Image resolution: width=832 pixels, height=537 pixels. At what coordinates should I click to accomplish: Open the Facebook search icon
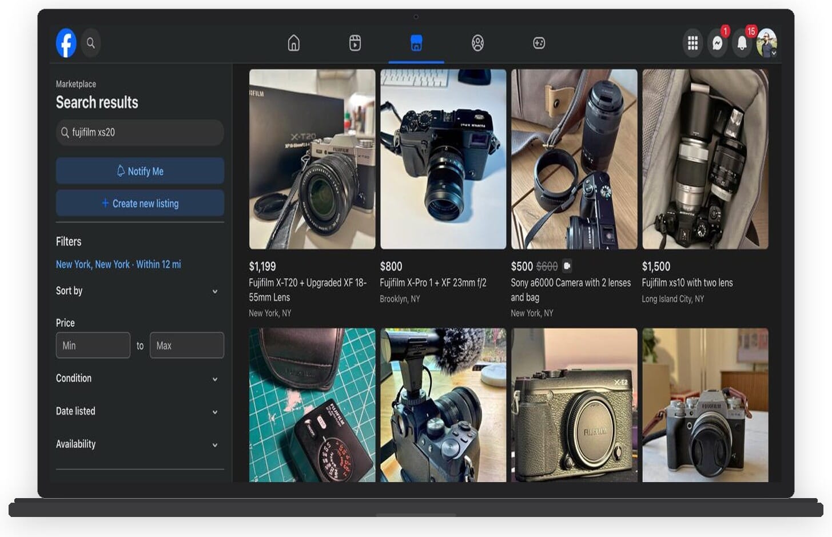point(91,43)
